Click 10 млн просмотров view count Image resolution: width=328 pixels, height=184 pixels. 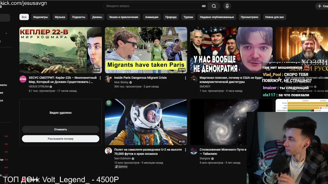(x=127, y=163)
